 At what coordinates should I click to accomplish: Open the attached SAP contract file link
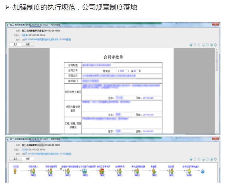[48, 40]
